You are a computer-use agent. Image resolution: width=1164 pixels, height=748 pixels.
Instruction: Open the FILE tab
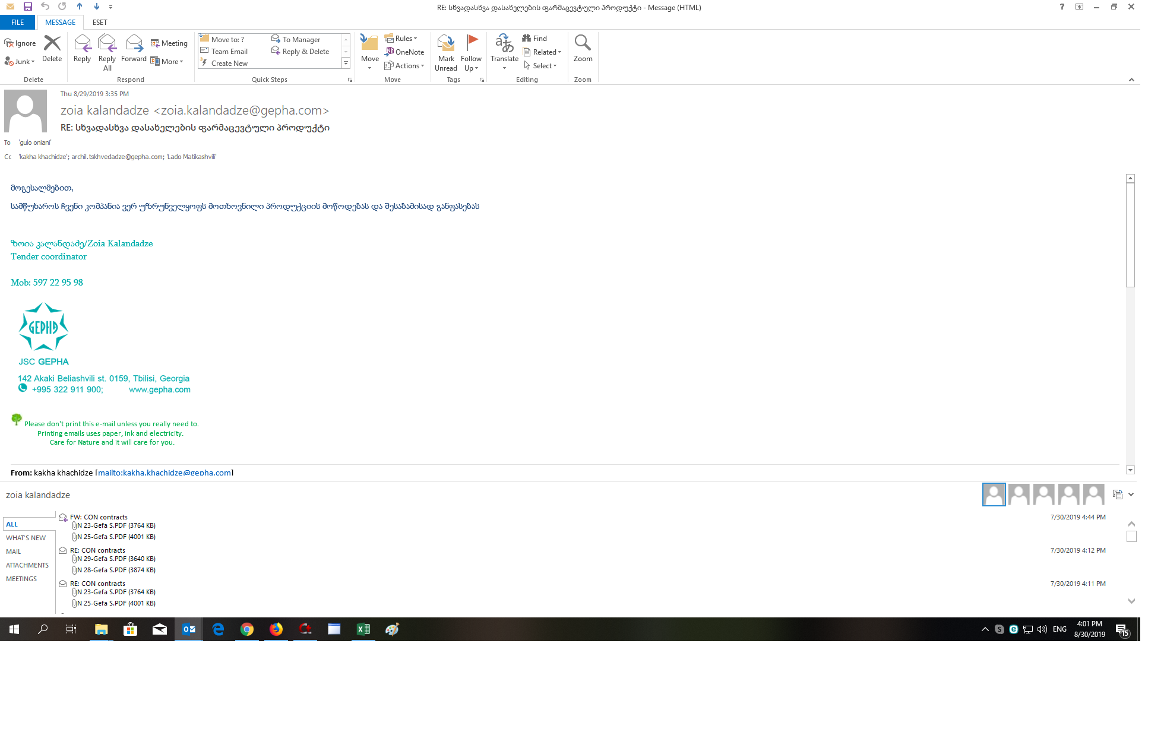pyautogui.click(x=18, y=22)
